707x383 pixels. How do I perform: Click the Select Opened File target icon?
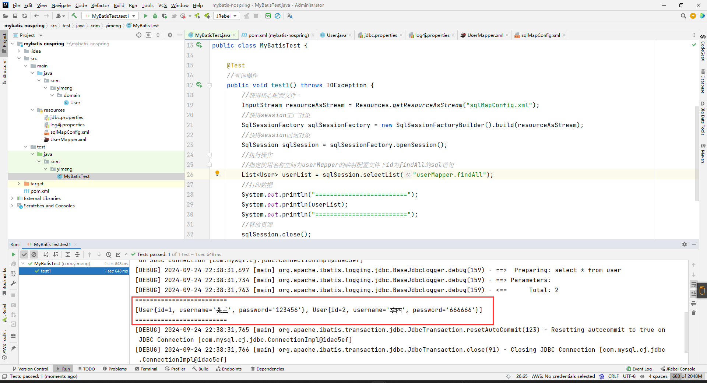pos(139,35)
